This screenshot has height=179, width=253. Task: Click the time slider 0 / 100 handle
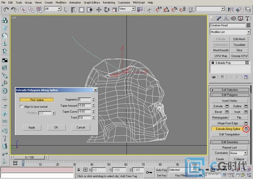[29, 157]
